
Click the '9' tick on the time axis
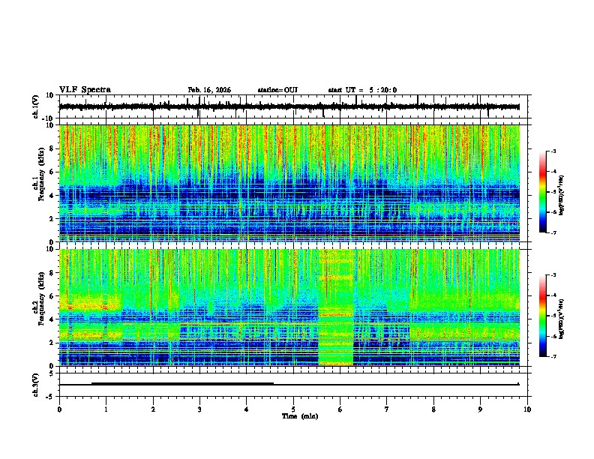point(480,409)
